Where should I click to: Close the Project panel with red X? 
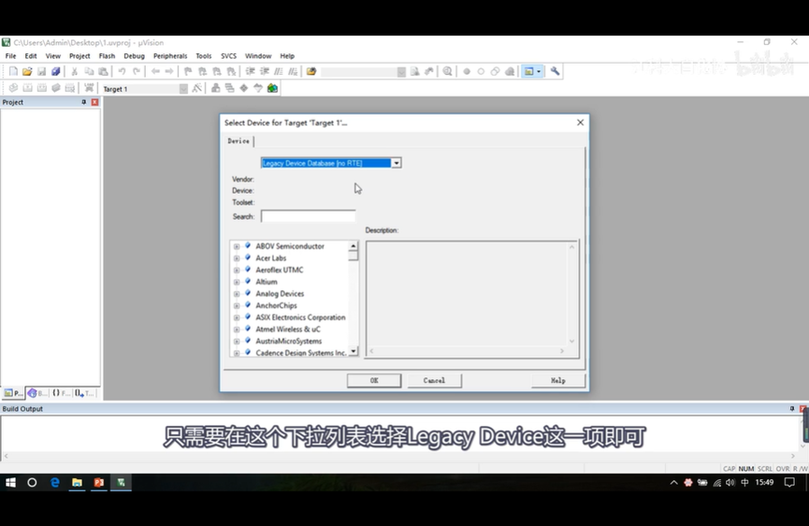coord(94,102)
